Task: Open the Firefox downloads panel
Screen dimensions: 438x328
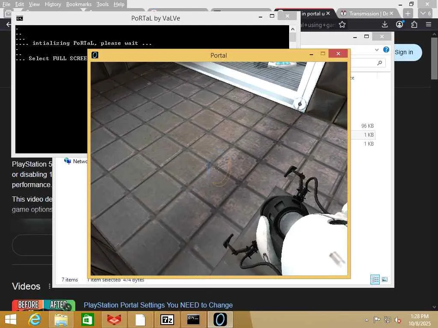Action: pyautogui.click(x=385, y=24)
